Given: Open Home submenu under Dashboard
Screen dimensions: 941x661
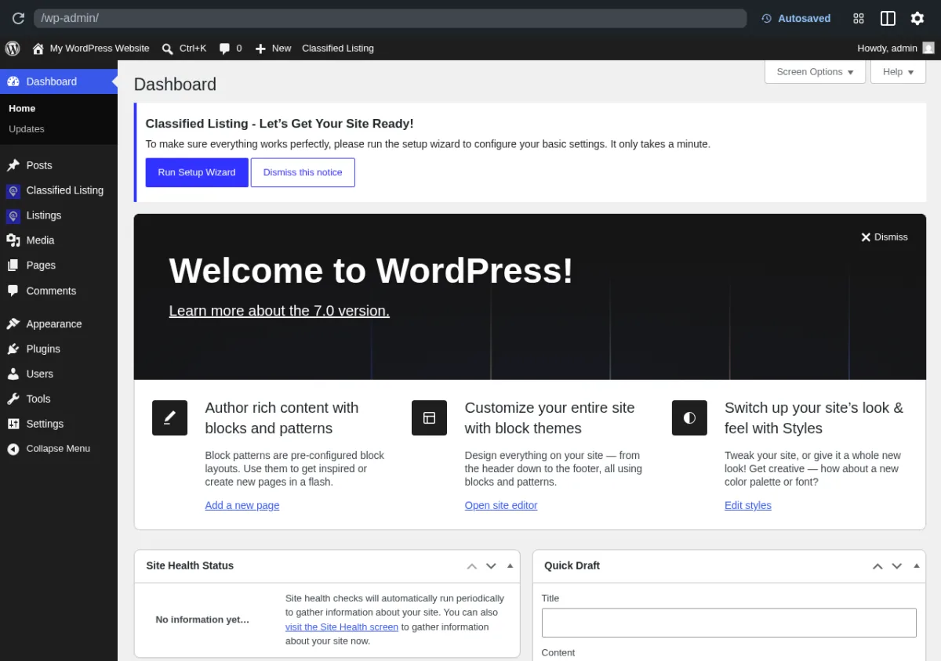Looking at the screenshot, I should tap(22, 108).
